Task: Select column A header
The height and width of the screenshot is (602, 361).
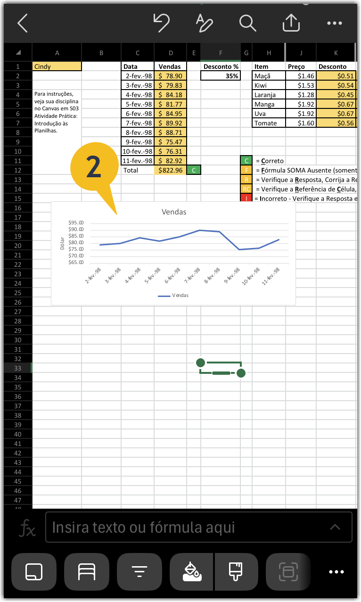Action: click(57, 53)
